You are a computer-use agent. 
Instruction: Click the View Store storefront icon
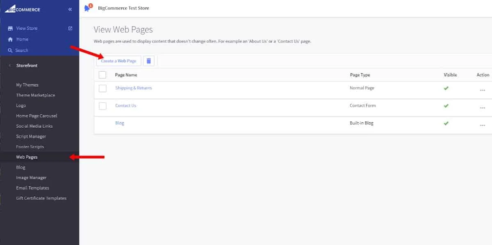(x=10, y=28)
